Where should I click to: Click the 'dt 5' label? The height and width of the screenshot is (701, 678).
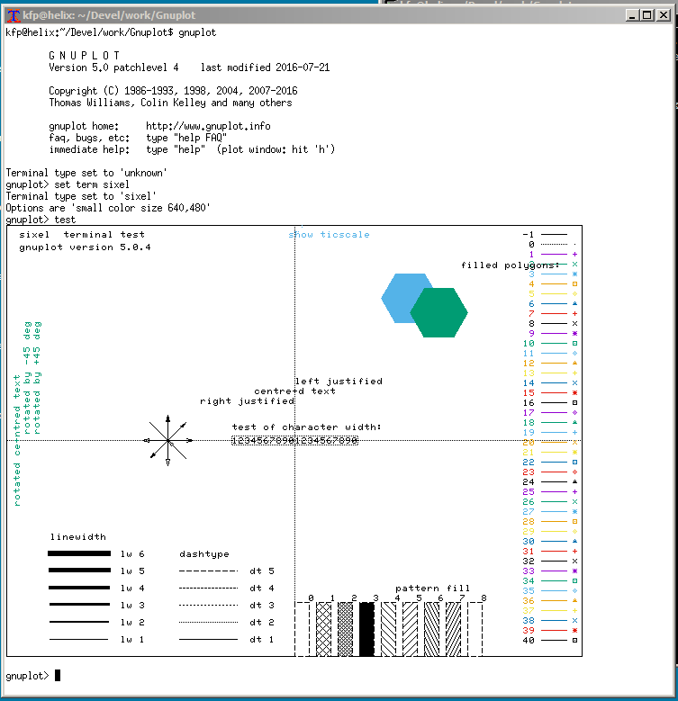tap(262, 571)
